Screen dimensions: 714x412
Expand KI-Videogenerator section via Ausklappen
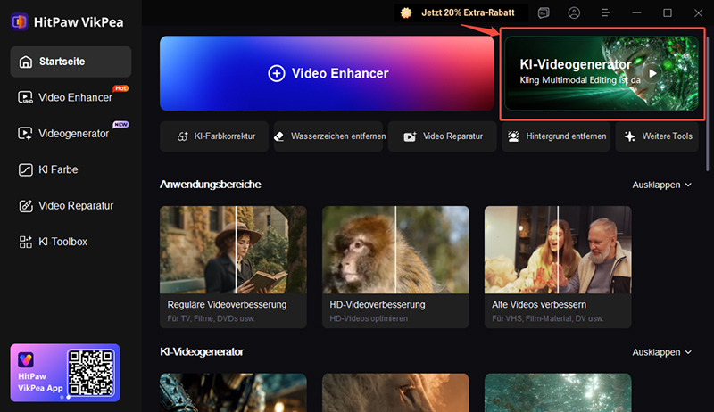tap(661, 352)
